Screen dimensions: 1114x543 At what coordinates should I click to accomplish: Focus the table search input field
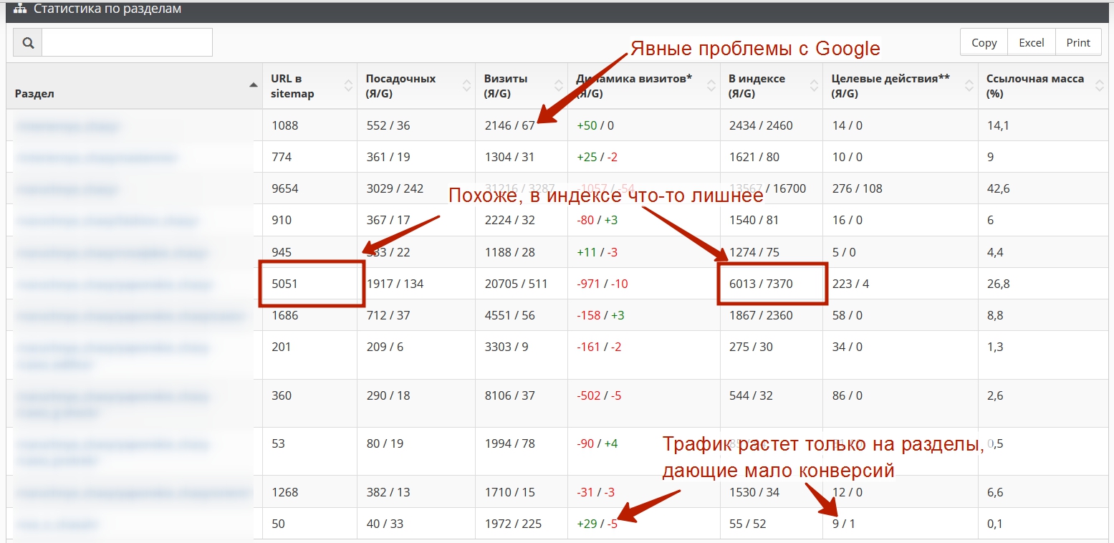[x=127, y=42]
